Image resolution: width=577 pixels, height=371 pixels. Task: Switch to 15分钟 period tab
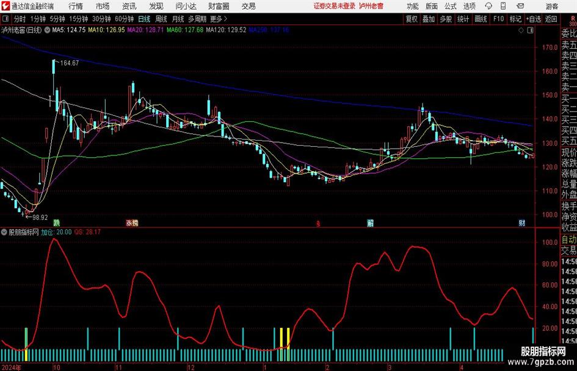[x=79, y=19]
